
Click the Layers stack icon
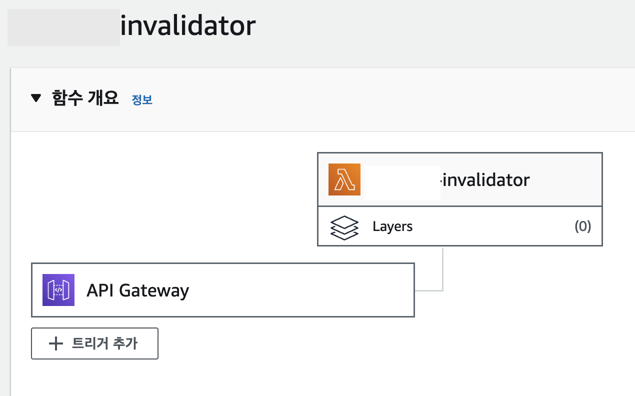pyautogui.click(x=345, y=226)
